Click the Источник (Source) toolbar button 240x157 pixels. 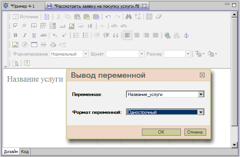point(26,17)
